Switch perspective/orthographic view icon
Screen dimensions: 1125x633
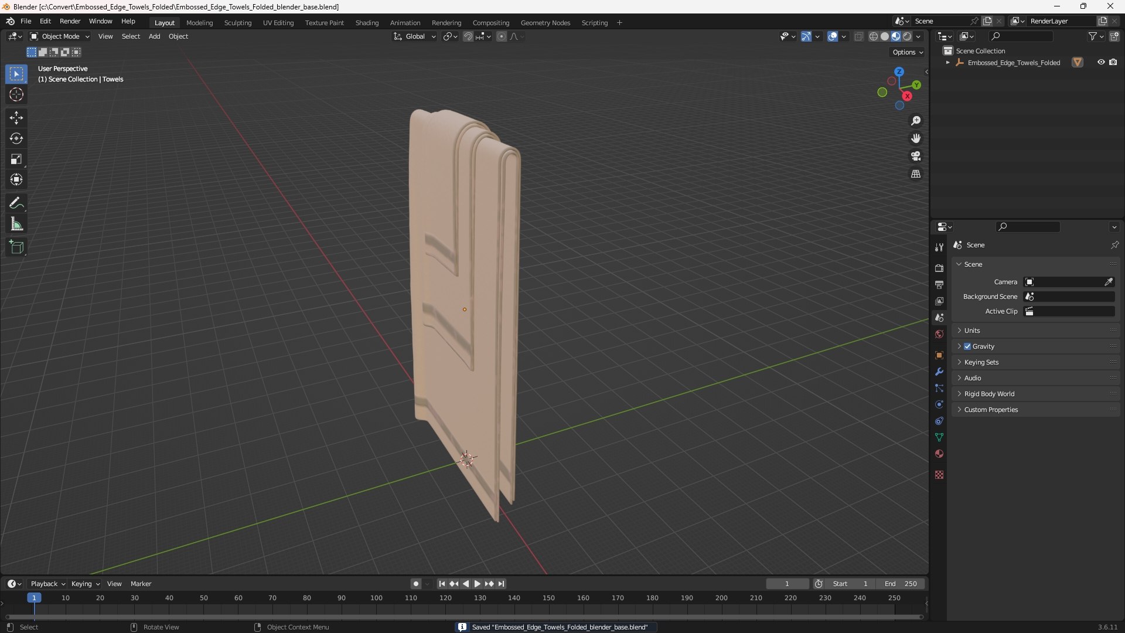916,174
